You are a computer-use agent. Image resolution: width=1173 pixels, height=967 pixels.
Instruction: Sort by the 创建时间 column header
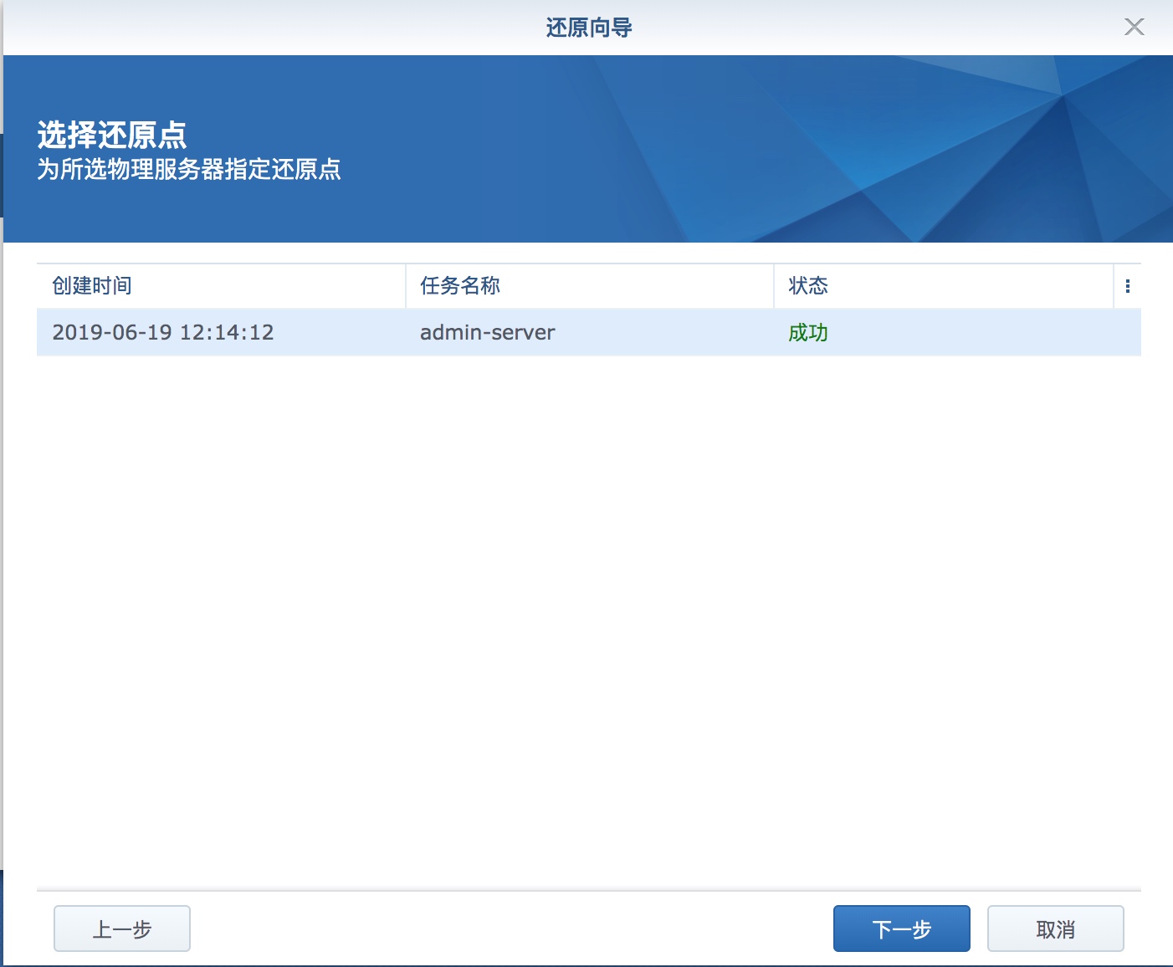[x=221, y=286]
